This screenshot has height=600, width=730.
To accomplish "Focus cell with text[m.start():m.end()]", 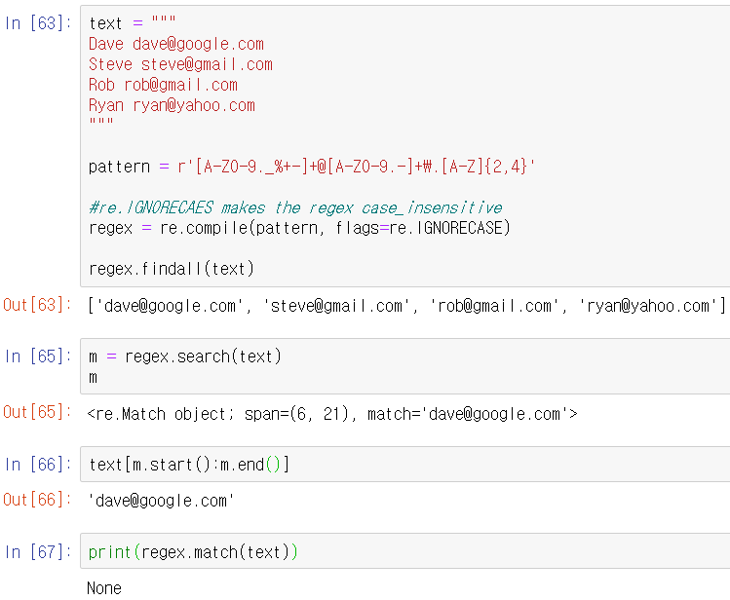I will point(405,465).
